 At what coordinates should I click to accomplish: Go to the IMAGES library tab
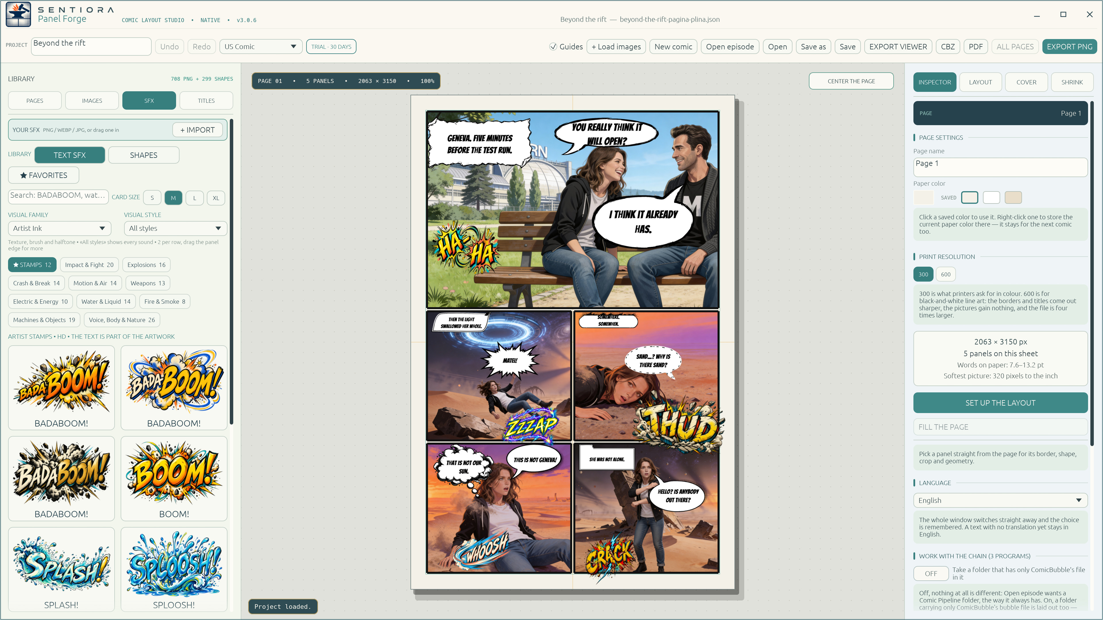coord(92,100)
